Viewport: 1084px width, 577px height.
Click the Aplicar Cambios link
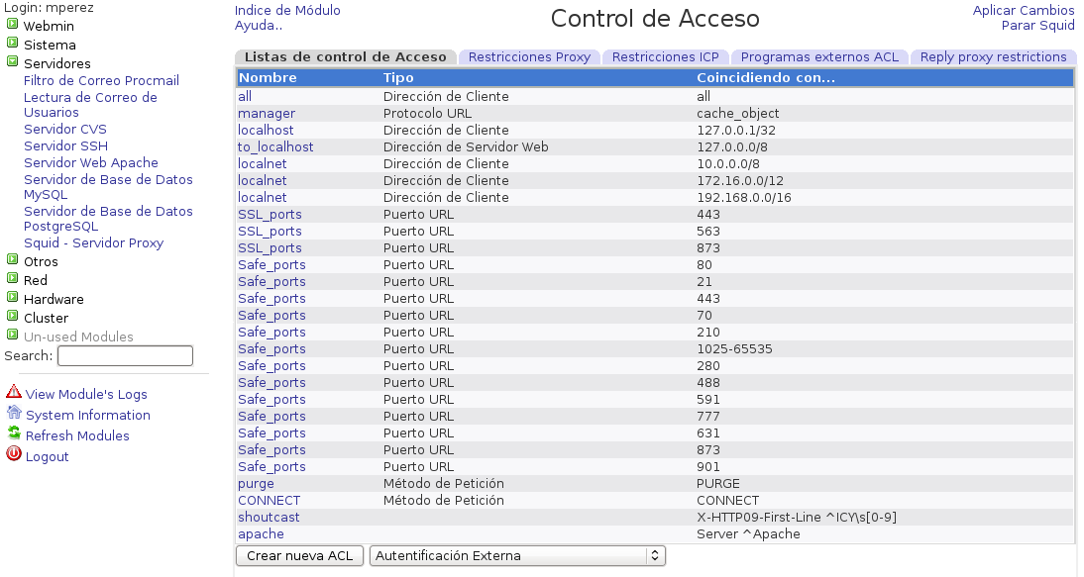(1024, 10)
